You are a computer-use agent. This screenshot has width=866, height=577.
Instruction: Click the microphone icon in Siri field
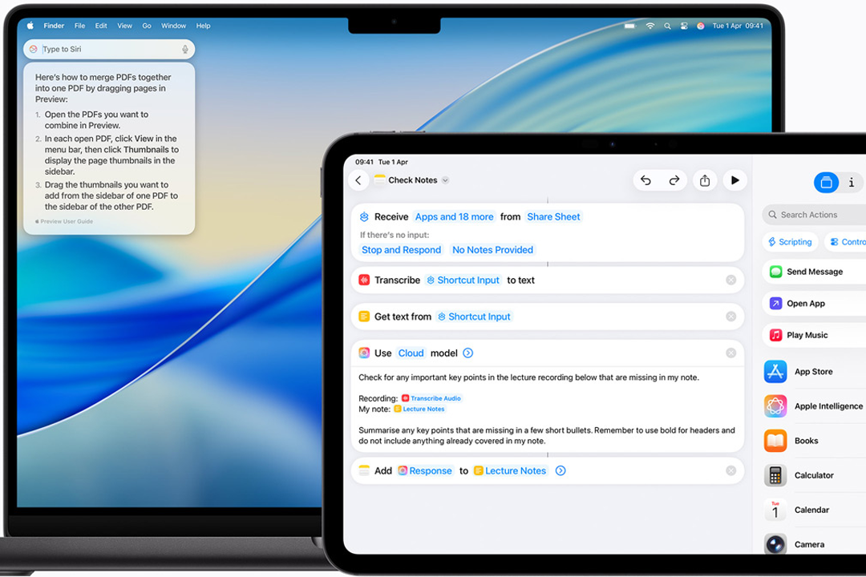[x=185, y=50]
